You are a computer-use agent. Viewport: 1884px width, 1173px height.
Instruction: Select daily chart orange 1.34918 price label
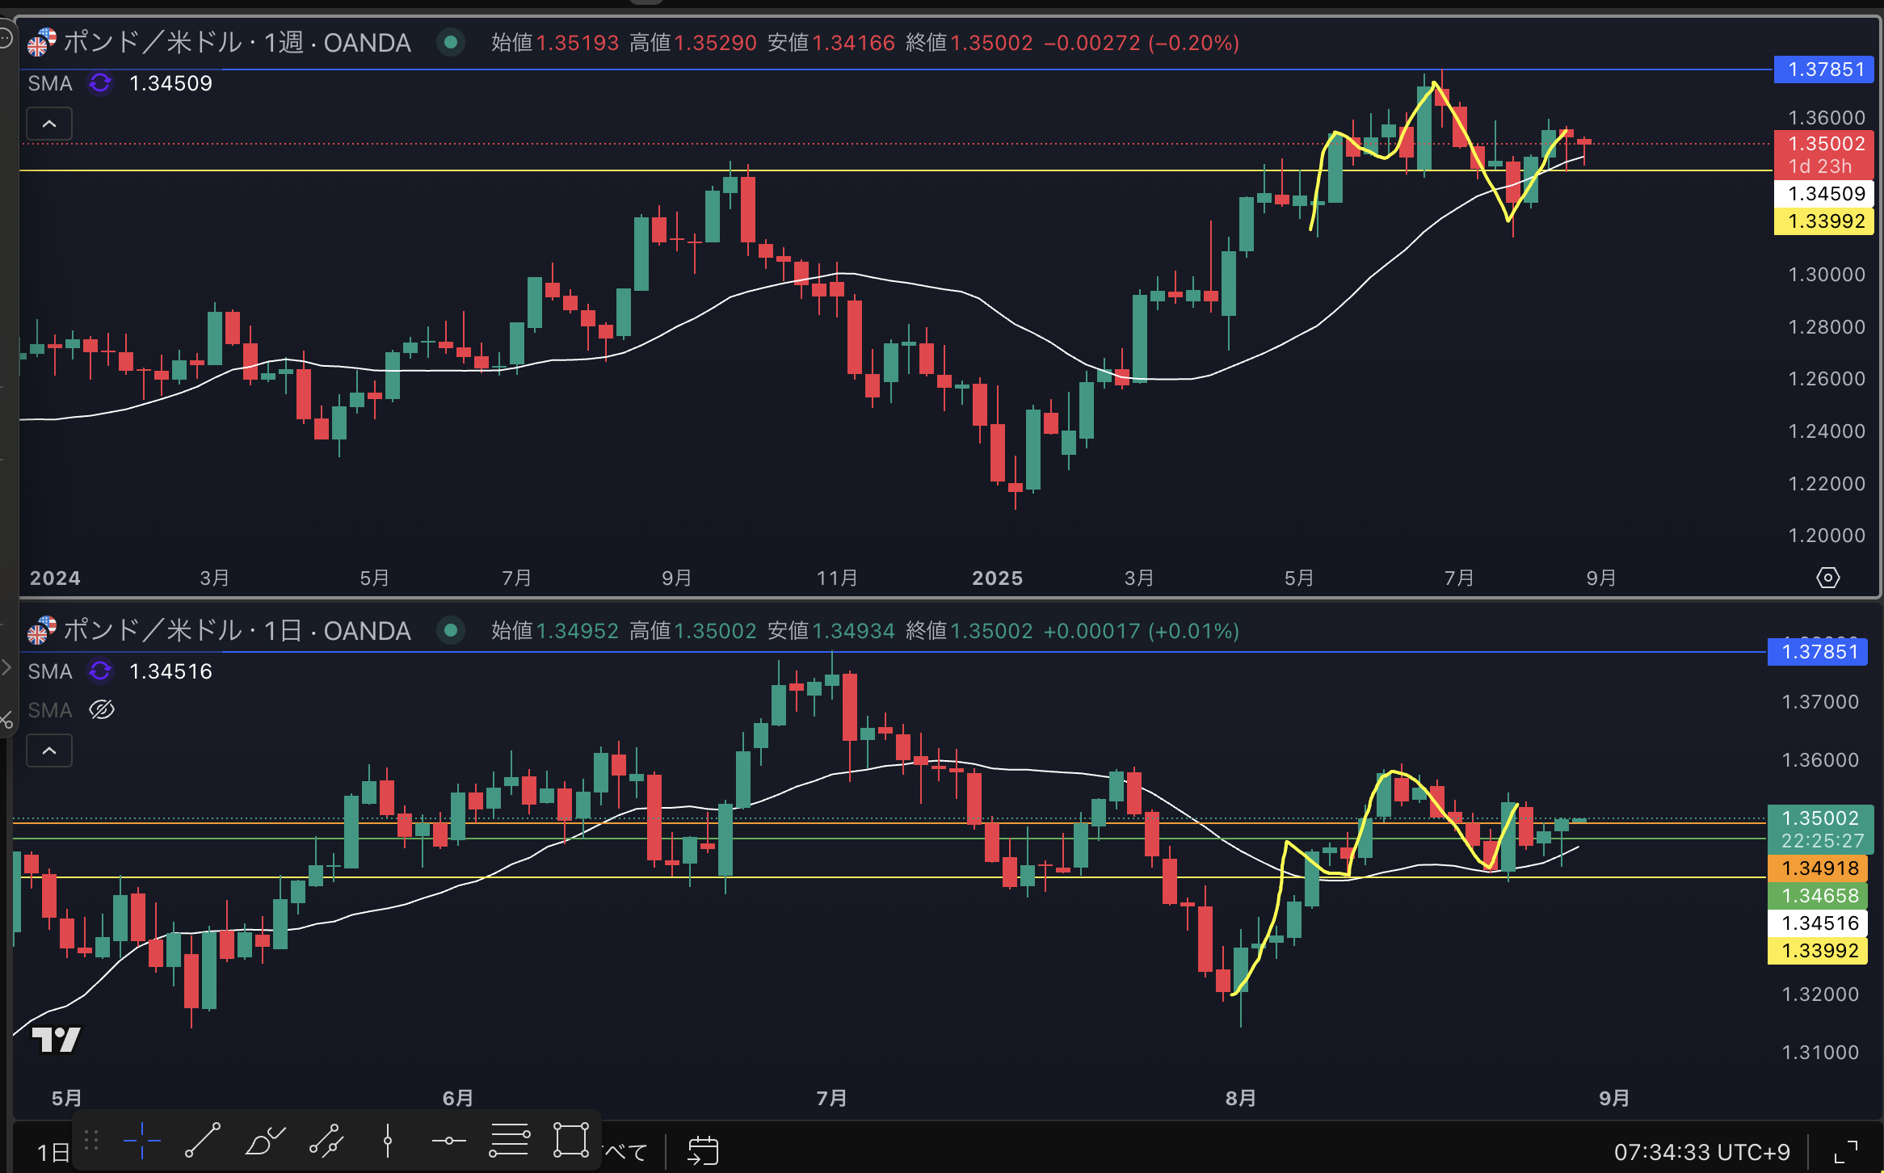[1818, 868]
